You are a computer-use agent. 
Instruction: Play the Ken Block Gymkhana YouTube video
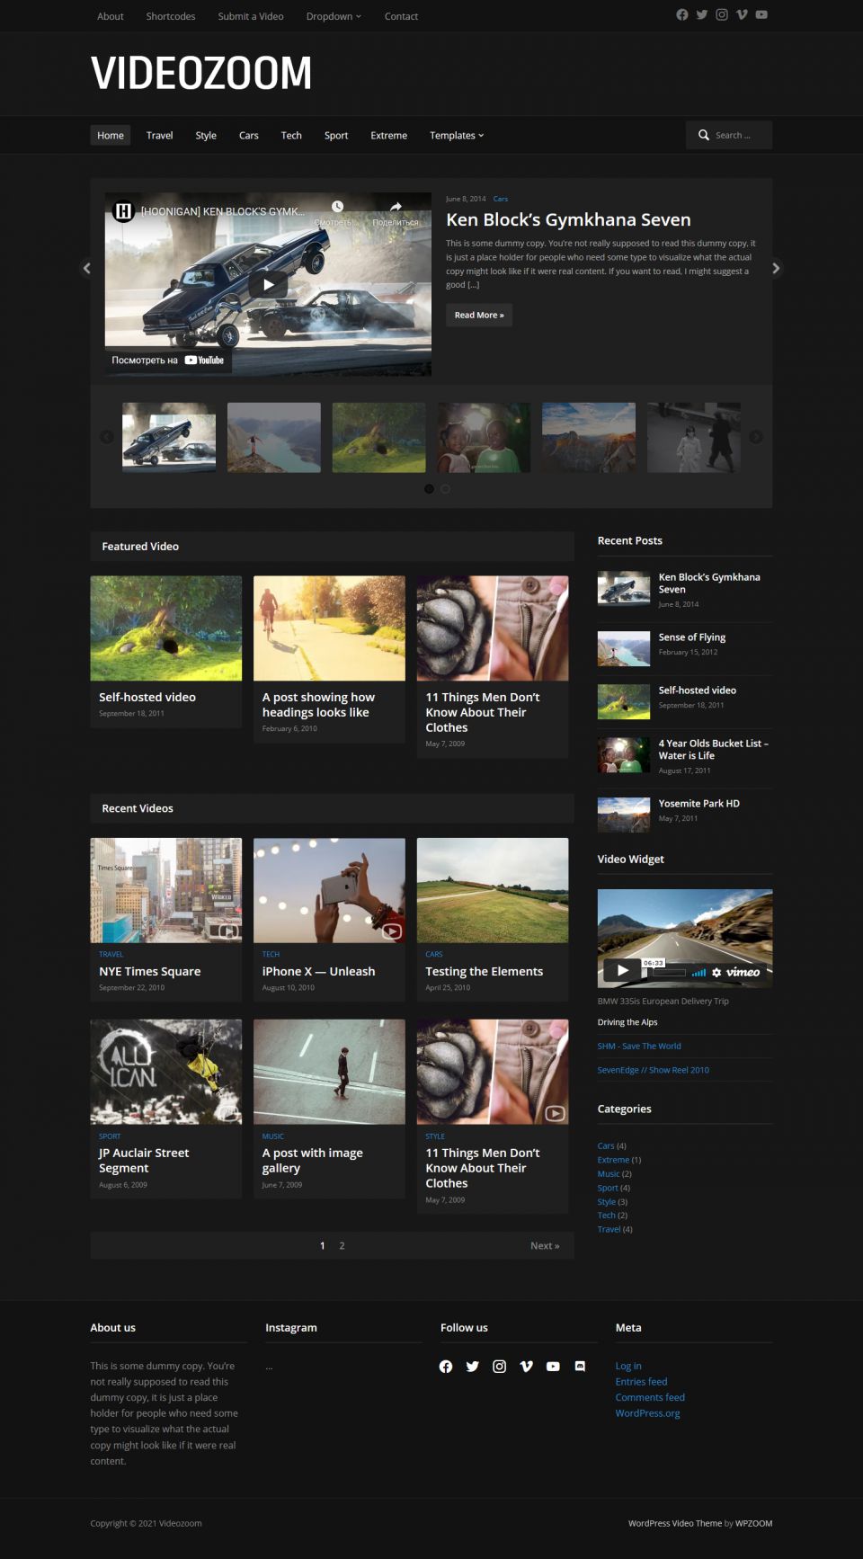pos(268,284)
